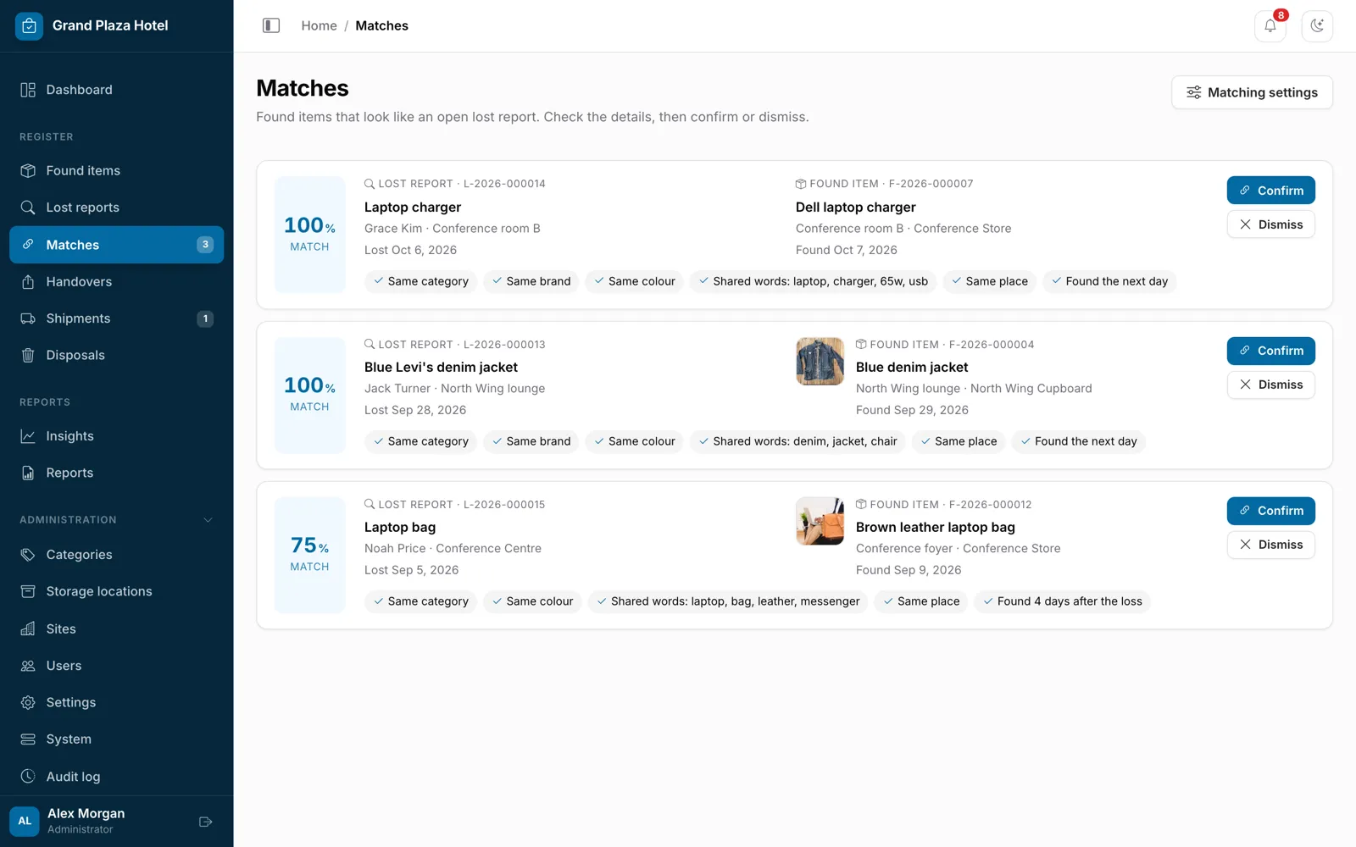Click the Home breadcrumb link

[319, 25]
